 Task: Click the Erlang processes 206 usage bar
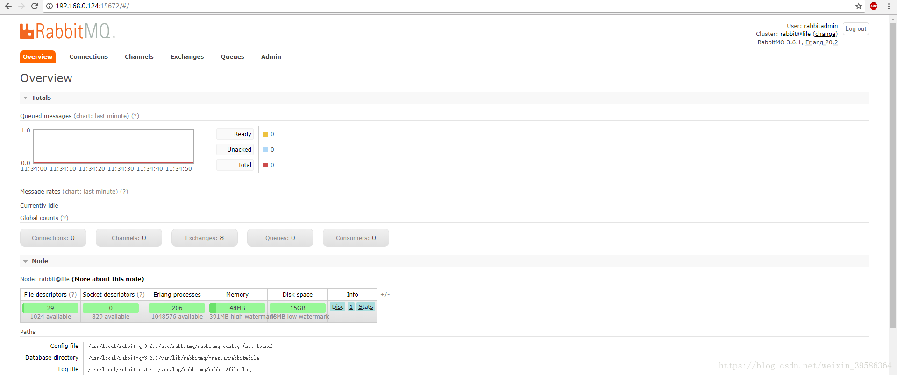pos(177,308)
